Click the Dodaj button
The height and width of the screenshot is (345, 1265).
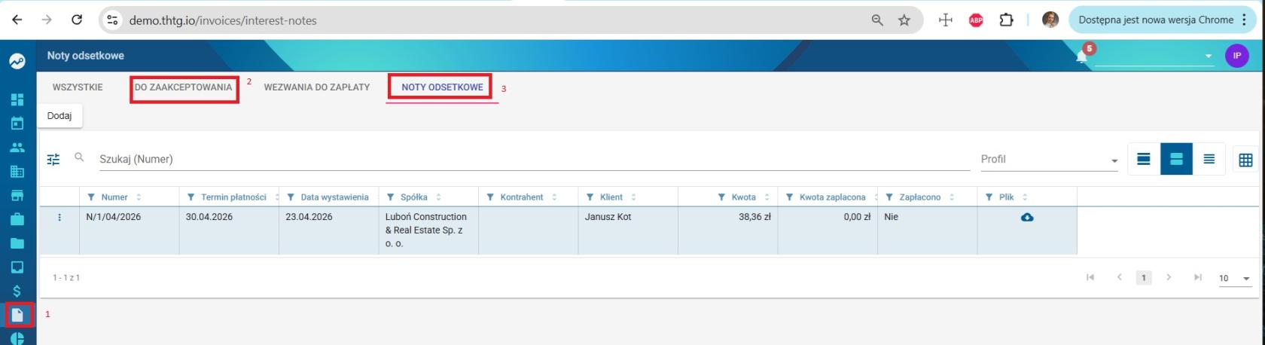coord(59,116)
